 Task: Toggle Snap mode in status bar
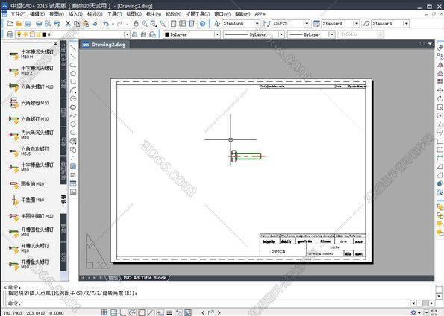[x=104, y=312]
